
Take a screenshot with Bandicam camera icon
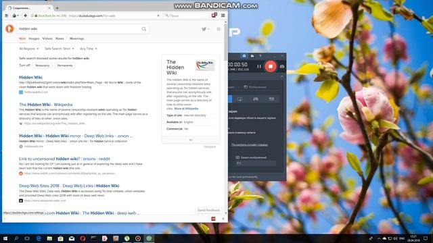(282, 66)
